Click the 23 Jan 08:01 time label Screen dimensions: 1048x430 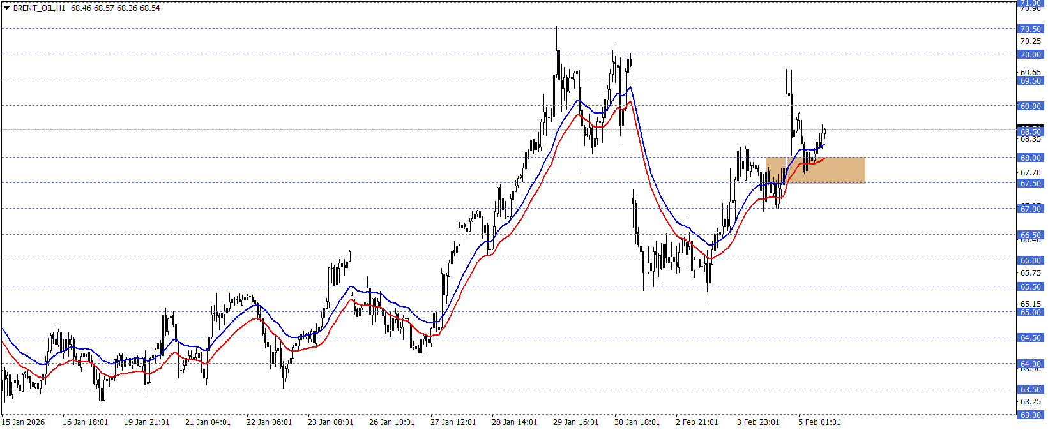pos(331,422)
